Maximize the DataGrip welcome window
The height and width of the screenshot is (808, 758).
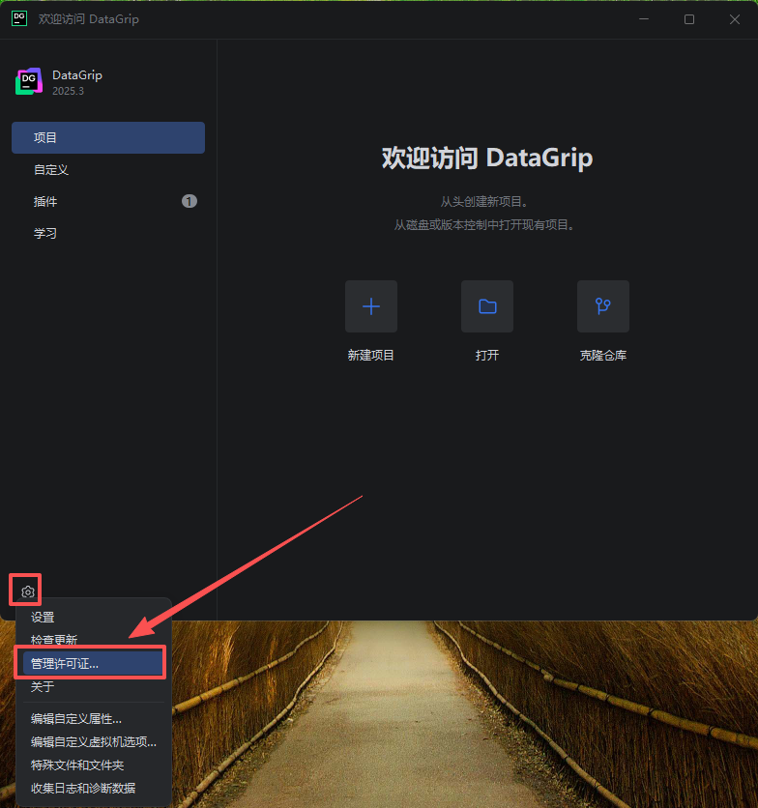[689, 19]
